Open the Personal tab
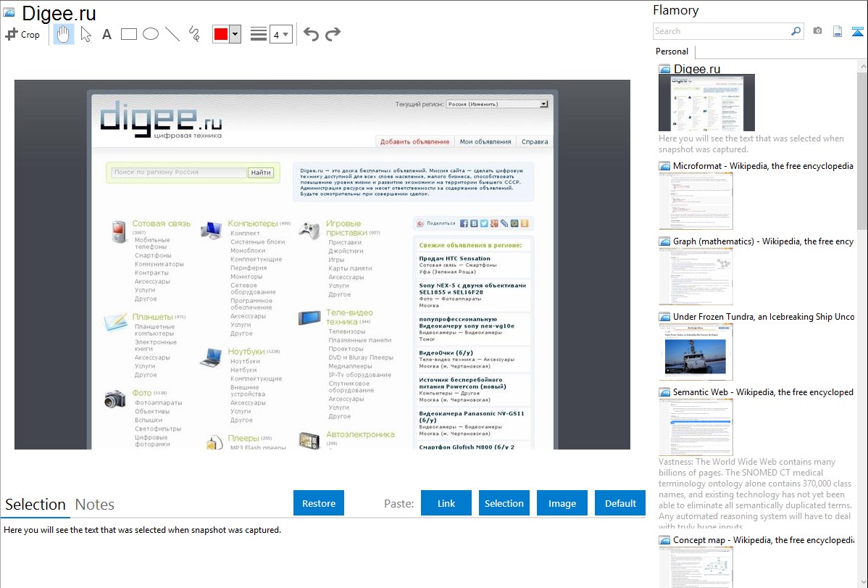The height and width of the screenshot is (588, 868). [672, 51]
